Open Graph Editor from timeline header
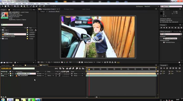 pyautogui.click(x=83, y=68)
